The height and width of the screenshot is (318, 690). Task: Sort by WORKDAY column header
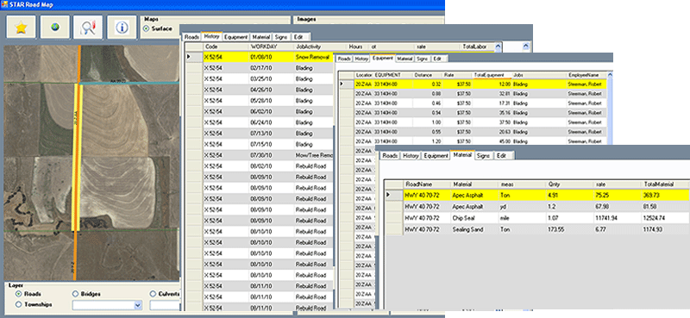pyautogui.click(x=272, y=47)
